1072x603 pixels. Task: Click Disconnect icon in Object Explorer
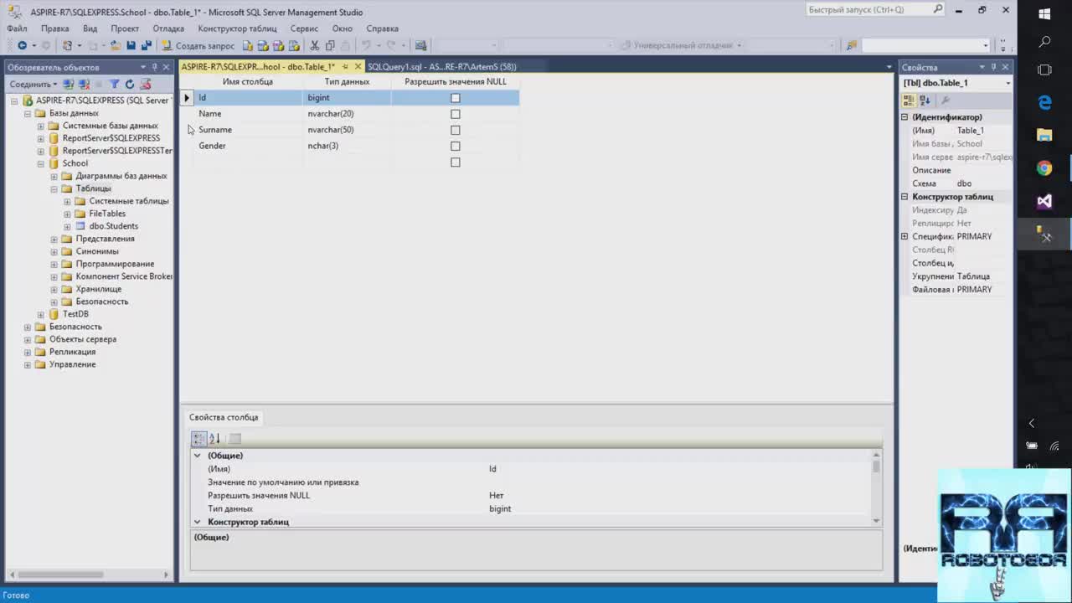84,84
